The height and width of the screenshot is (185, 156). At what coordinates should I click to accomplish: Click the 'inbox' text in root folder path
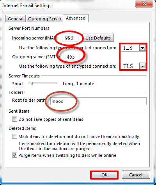click(x=57, y=101)
